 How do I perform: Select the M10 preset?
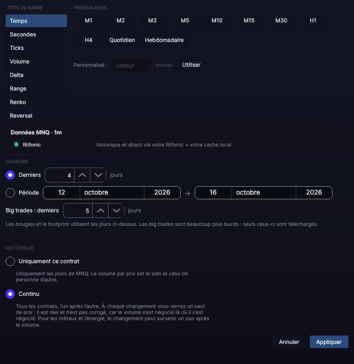[217, 21]
